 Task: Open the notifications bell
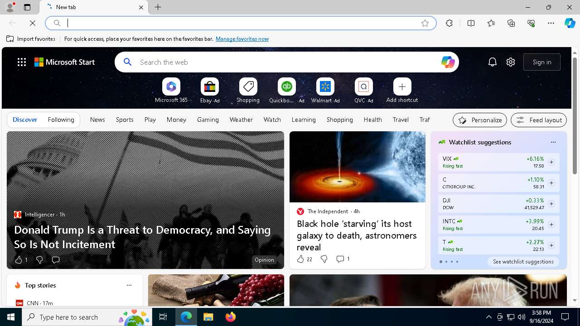493,62
